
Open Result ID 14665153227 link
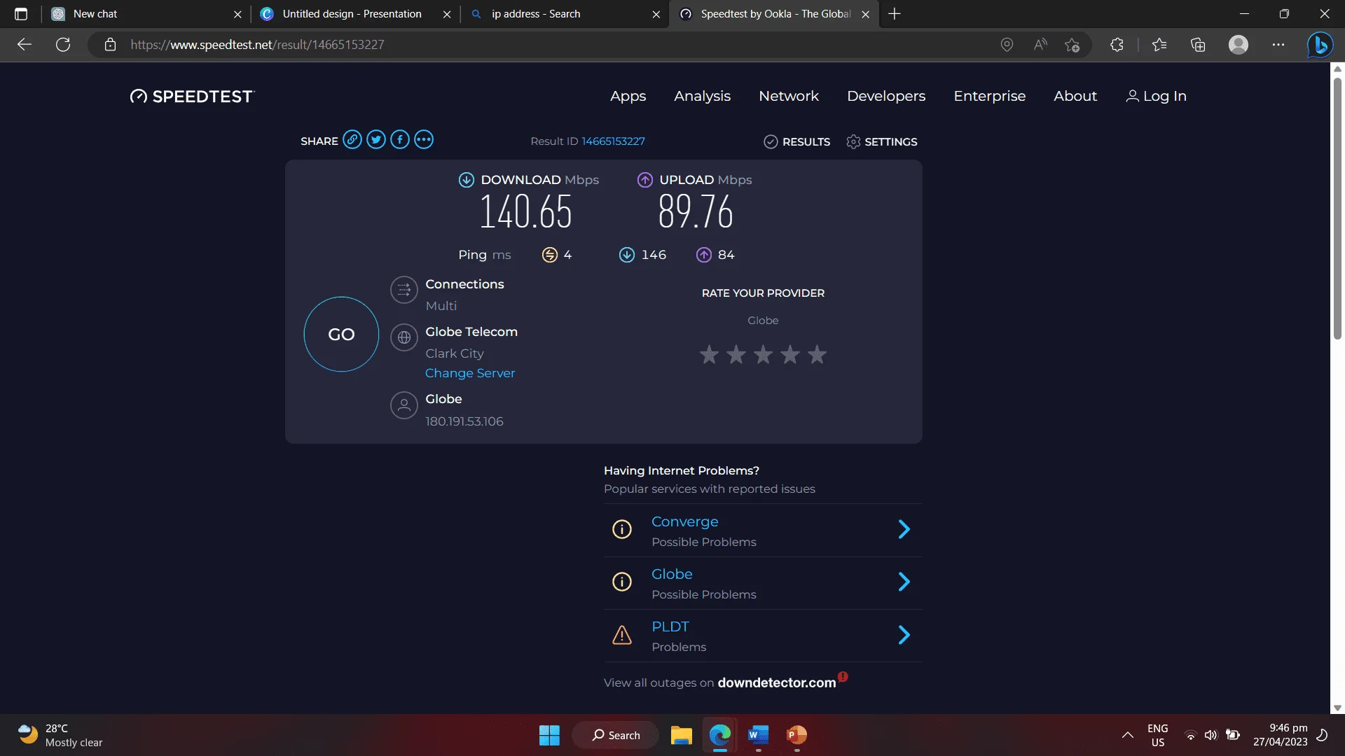(x=613, y=141)
